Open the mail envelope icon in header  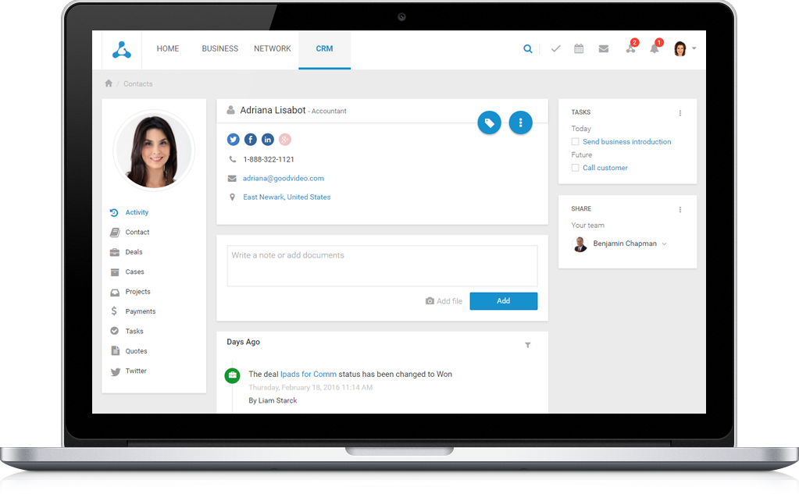(603, 49)
